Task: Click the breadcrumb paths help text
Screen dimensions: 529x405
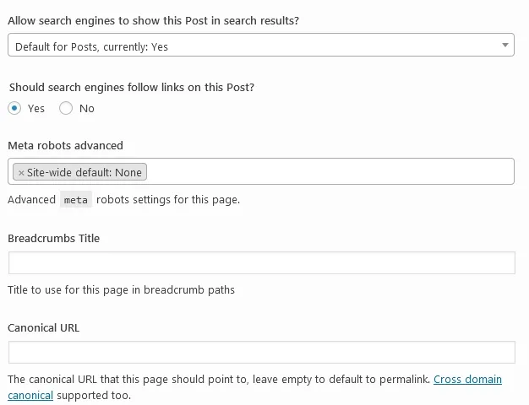Action: [x=121, y=290]
